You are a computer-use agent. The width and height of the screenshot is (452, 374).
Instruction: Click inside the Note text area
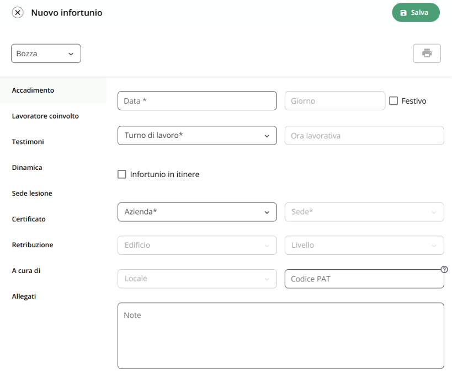click(x=281, y=336)
